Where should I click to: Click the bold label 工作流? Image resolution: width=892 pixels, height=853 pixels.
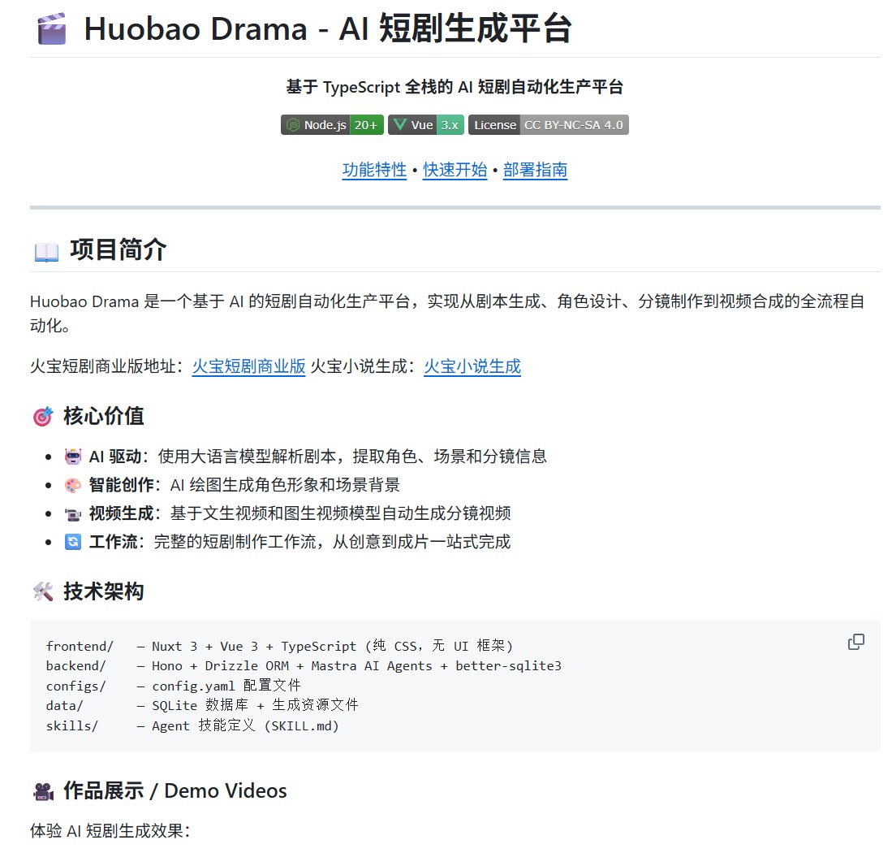pyautogui.click(x=113, y=542)
